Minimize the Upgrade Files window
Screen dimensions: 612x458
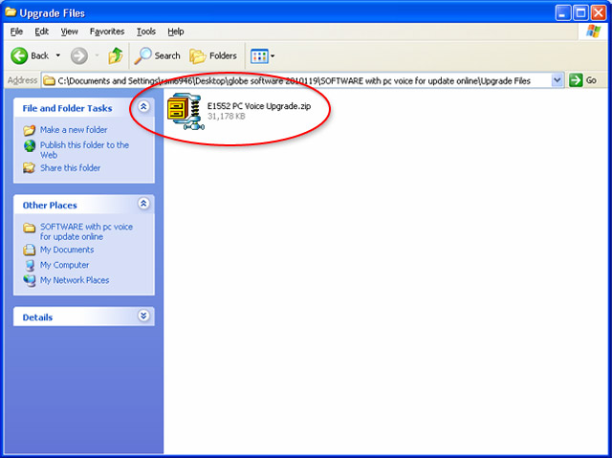pos(563,13)
